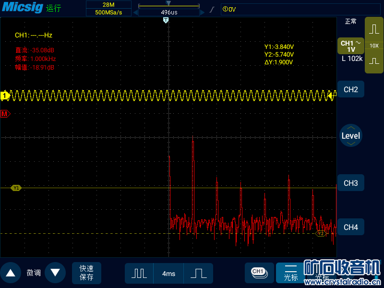
Task: Toggle channel CH3 on
Action: click(350, 183)
